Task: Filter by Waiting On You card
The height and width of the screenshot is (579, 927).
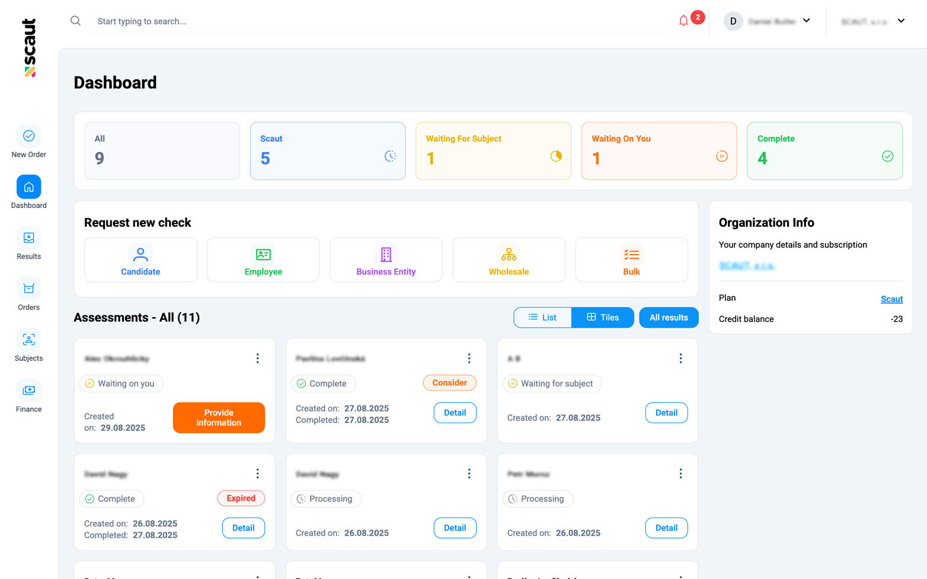Action: coord(659,151)
